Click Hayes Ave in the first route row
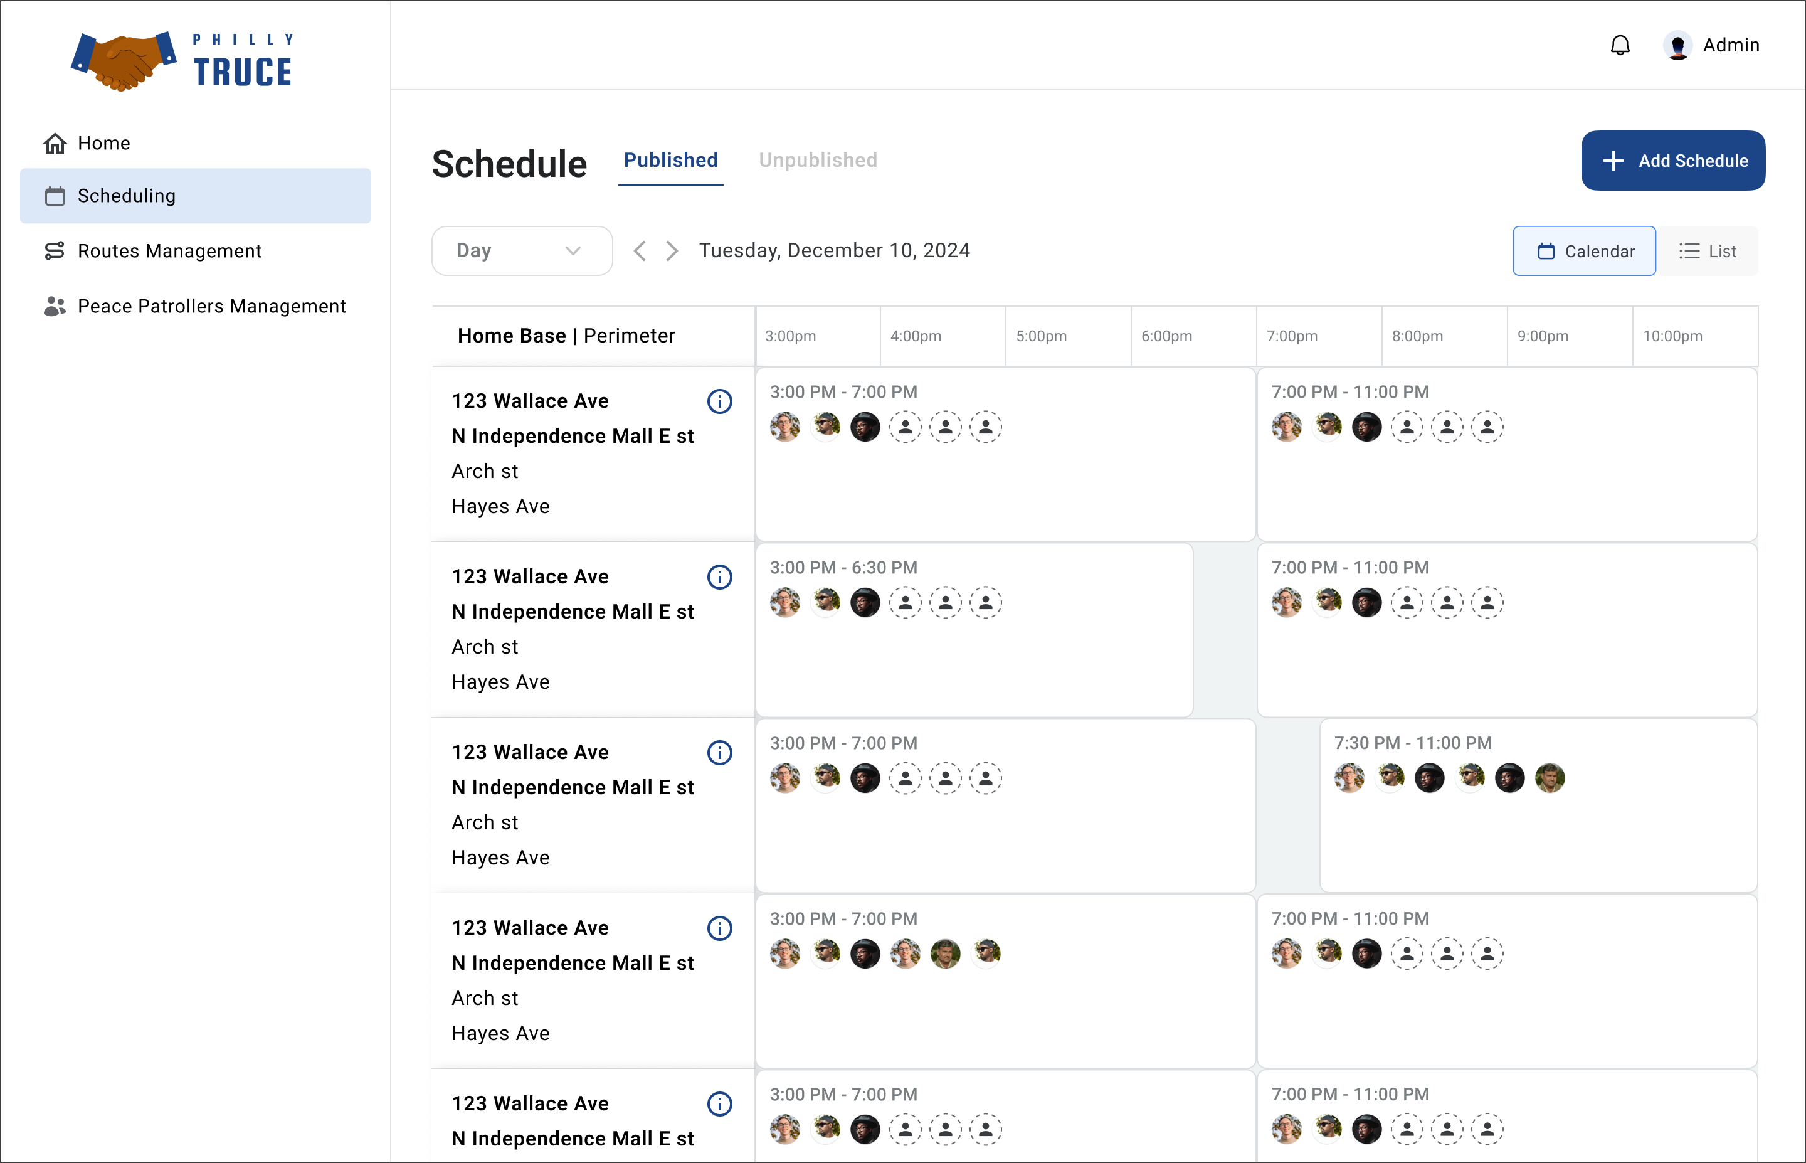 500,507
